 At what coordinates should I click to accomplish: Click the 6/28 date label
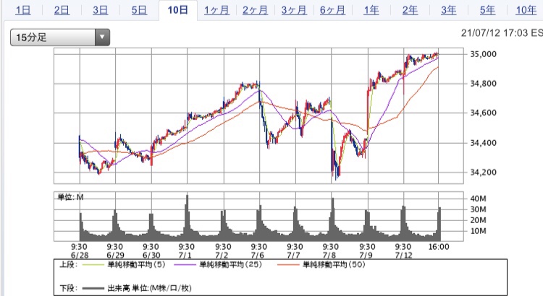pos(80,256)
